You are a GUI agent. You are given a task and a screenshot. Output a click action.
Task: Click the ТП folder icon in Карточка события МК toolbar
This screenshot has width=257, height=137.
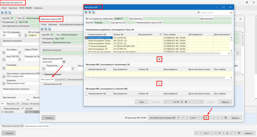coord(42,29)
